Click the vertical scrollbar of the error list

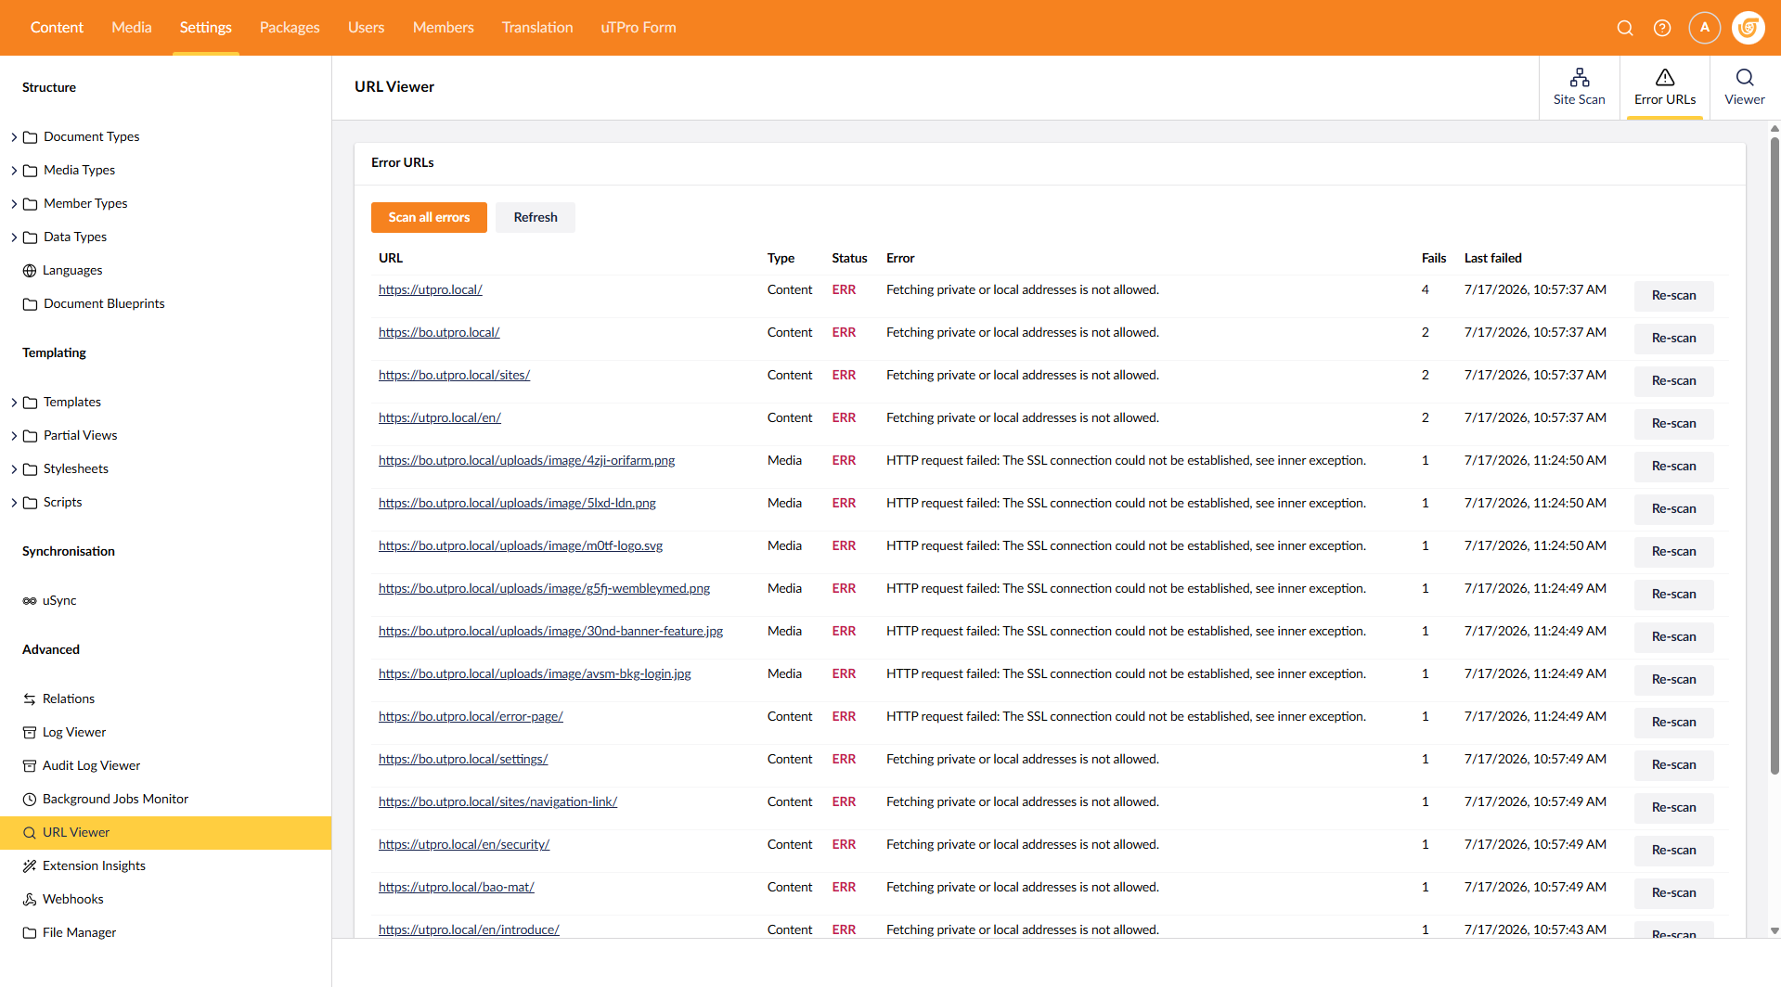1775,455
